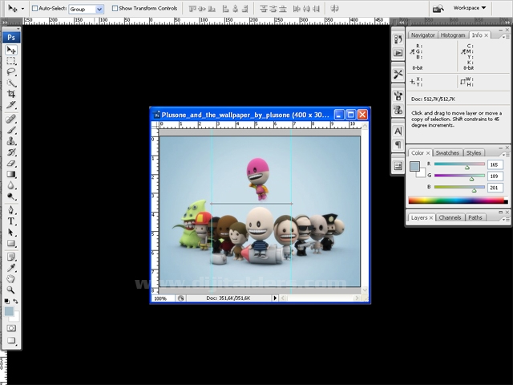Select the Path Selection tool
The width and height of the screenshot is (513, 385).
pyautogui.click(x=11, y=232)
